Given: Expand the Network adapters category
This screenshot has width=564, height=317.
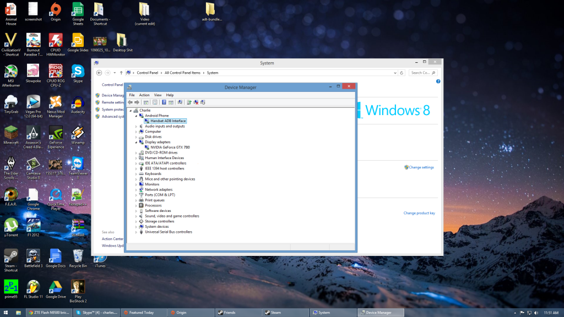Looking at the screenshot, I should 135,189.
